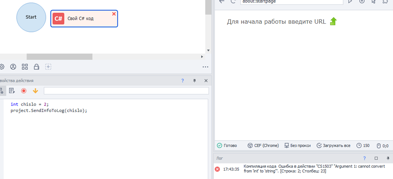Viewport: 393px width, 179px height.
Task: Click the play/navigate arrow next to URL bar
Action: coord(350,1)
